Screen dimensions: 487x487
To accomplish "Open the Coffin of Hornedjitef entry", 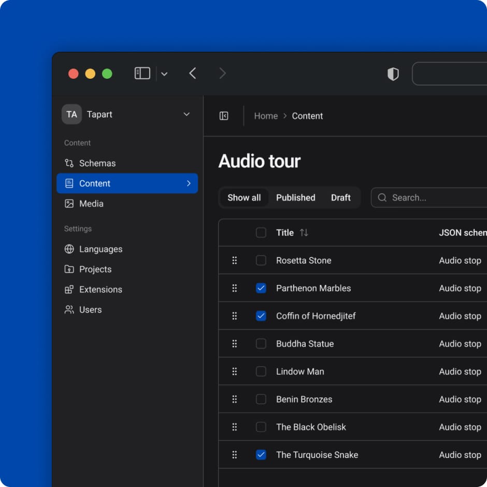I will (x=316, y=316).
